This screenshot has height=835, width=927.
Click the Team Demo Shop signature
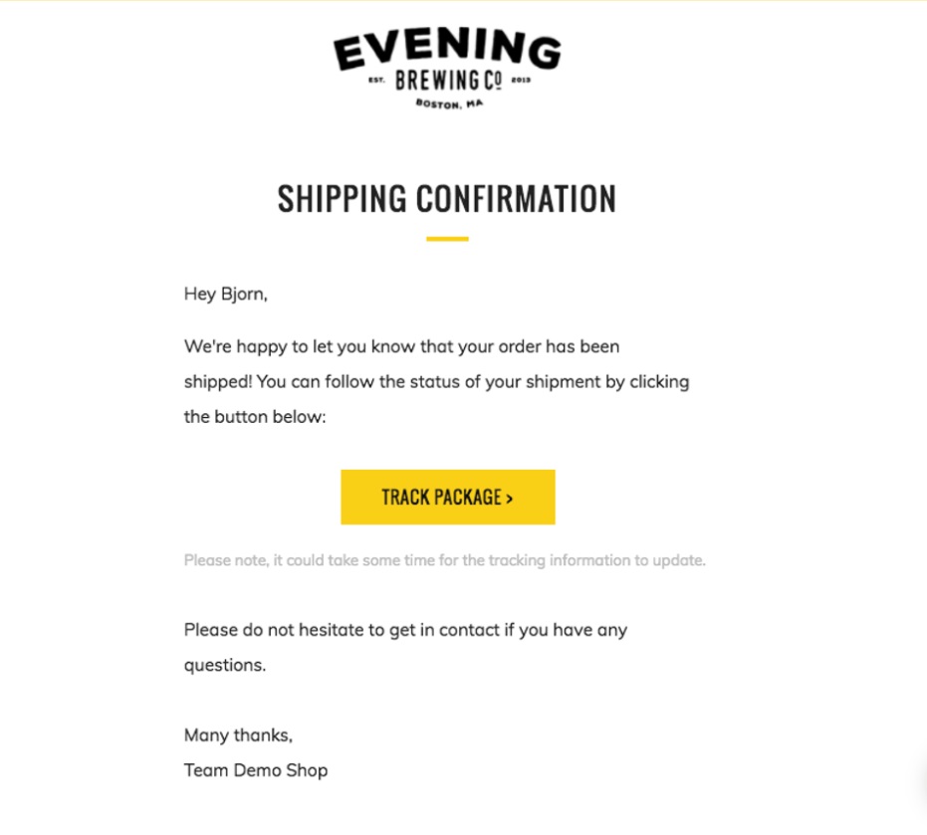(255, 770)
